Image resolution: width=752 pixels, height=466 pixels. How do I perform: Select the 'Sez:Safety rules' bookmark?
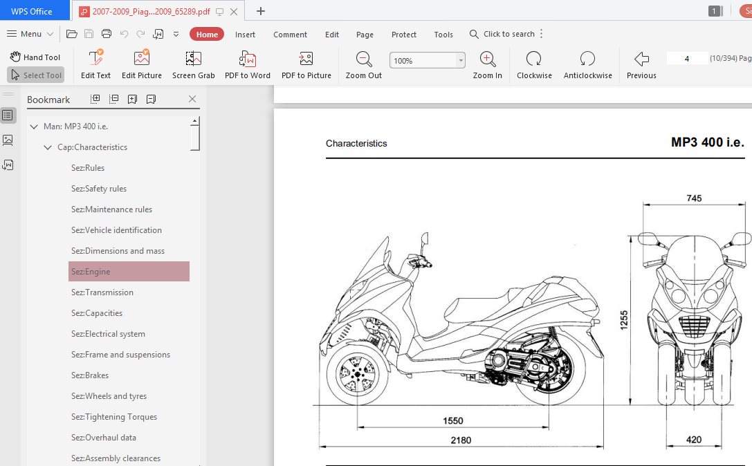(x=99, y=189)
